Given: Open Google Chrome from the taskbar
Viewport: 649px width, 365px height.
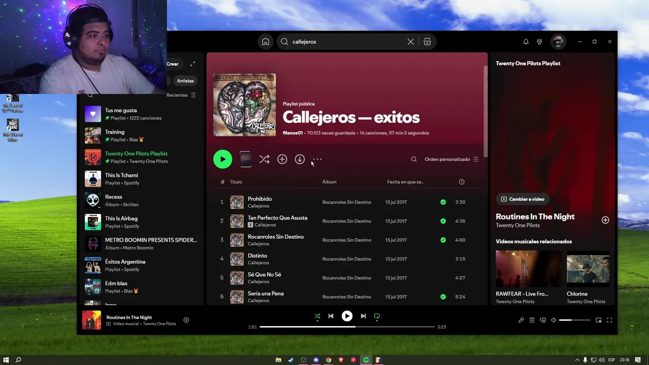Looking at the screenshot, I should [329, 360].
